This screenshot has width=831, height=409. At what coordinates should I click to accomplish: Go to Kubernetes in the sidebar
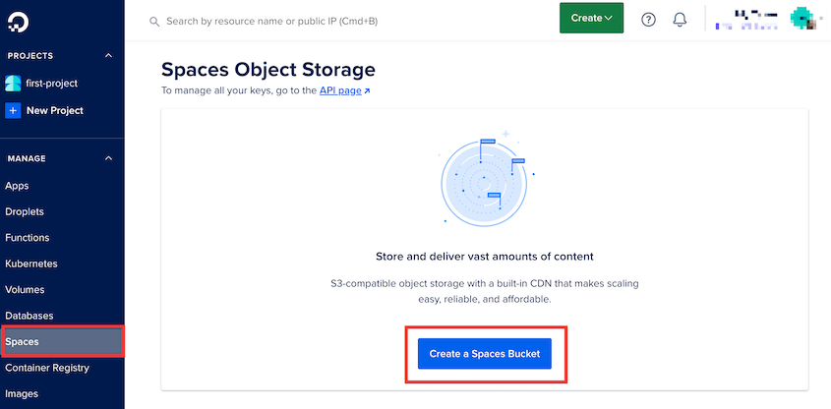pyautogui.click(x=31, y=263)
